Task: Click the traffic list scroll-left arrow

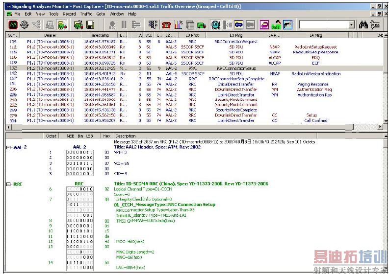Action: (8, 127)
